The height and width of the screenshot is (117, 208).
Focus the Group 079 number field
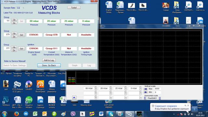(7, 34)
